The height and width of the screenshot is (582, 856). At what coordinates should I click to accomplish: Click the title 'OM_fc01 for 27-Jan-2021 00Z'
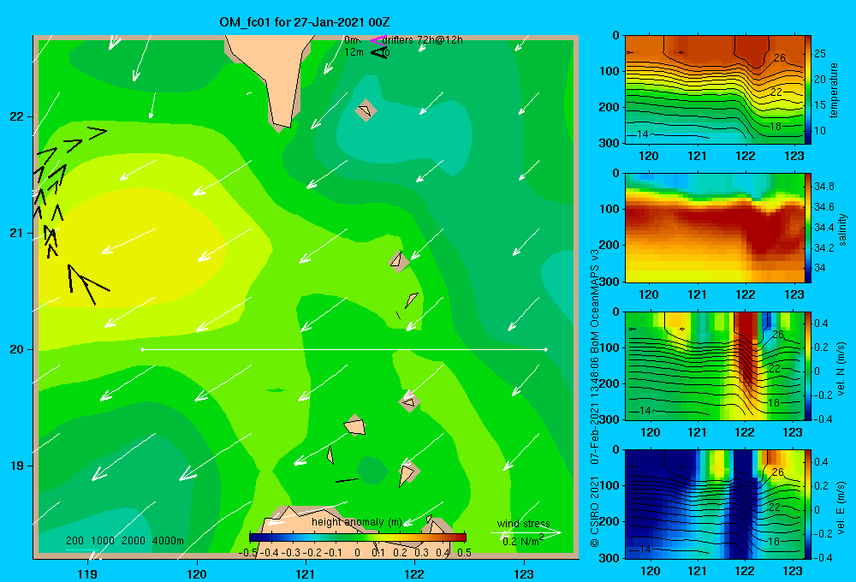click(305, 22)
